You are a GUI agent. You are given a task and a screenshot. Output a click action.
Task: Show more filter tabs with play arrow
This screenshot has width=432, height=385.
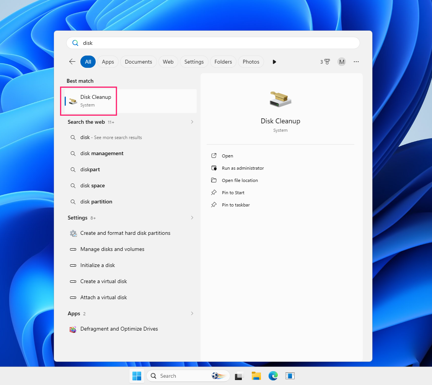click(274, 62)
